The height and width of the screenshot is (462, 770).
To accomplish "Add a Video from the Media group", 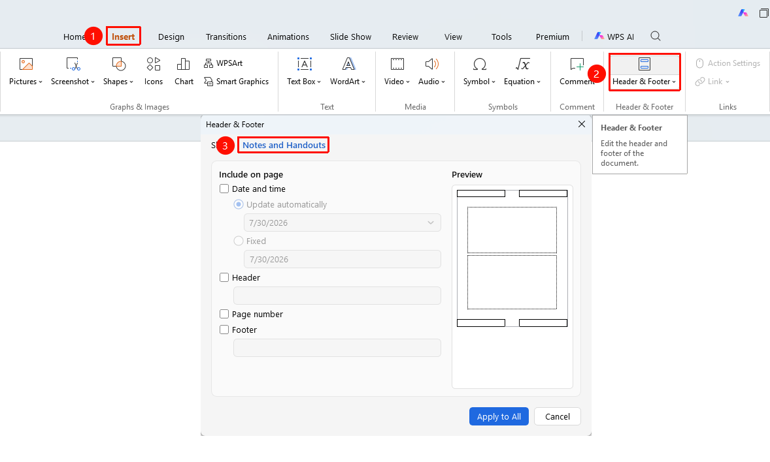I will point(397,72).
